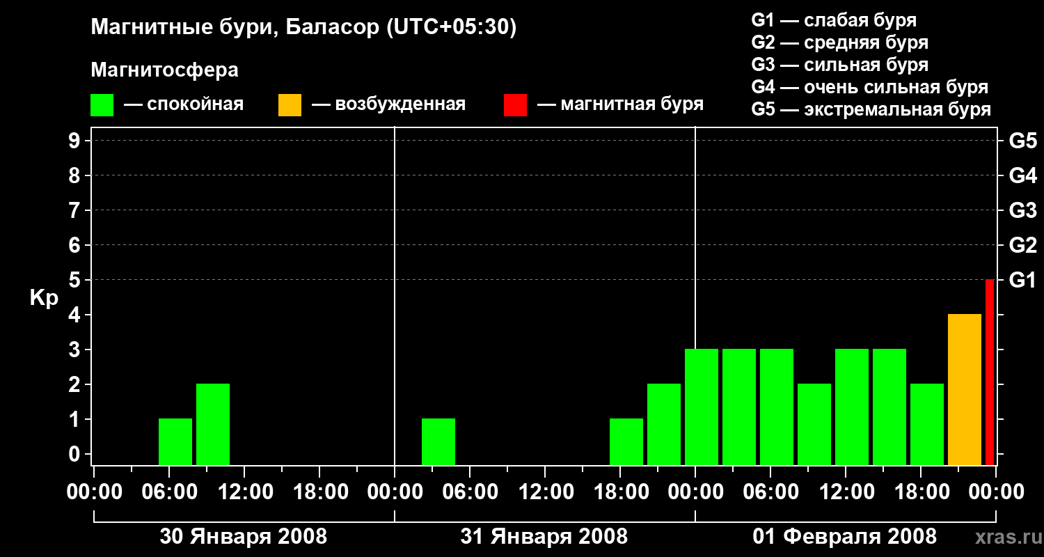Click the '— возбужденная' legend label
This screenshot has height=557, width=1044.
click(388, 104)
